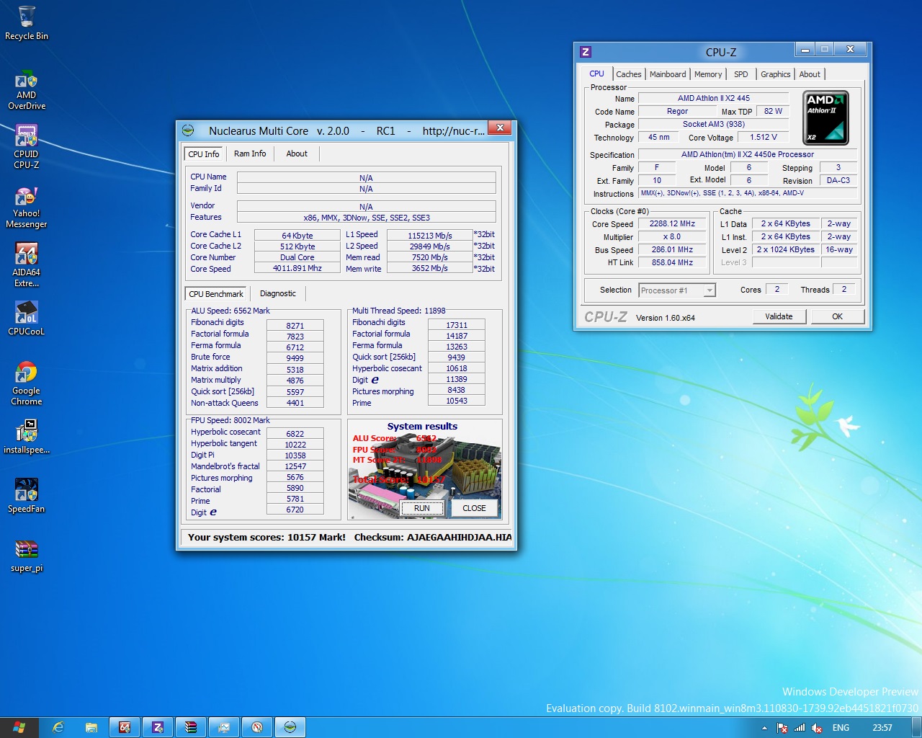Viewport: 922px width, 738px height.
Task: Click the Features x86, MMX field
Action: (366, 218)
